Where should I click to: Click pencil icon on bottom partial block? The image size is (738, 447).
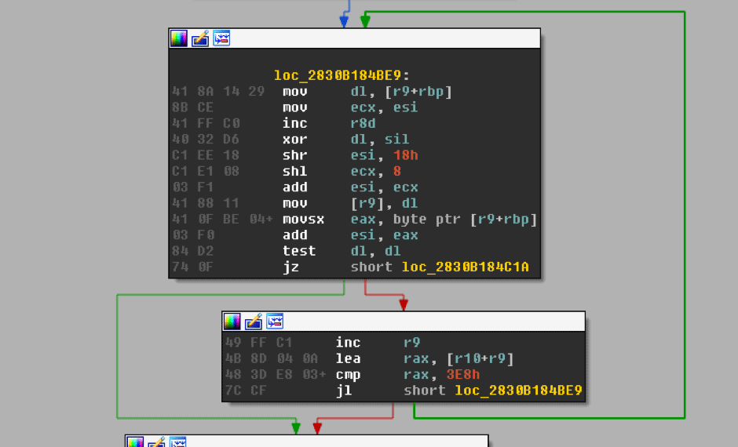point(156,442)
